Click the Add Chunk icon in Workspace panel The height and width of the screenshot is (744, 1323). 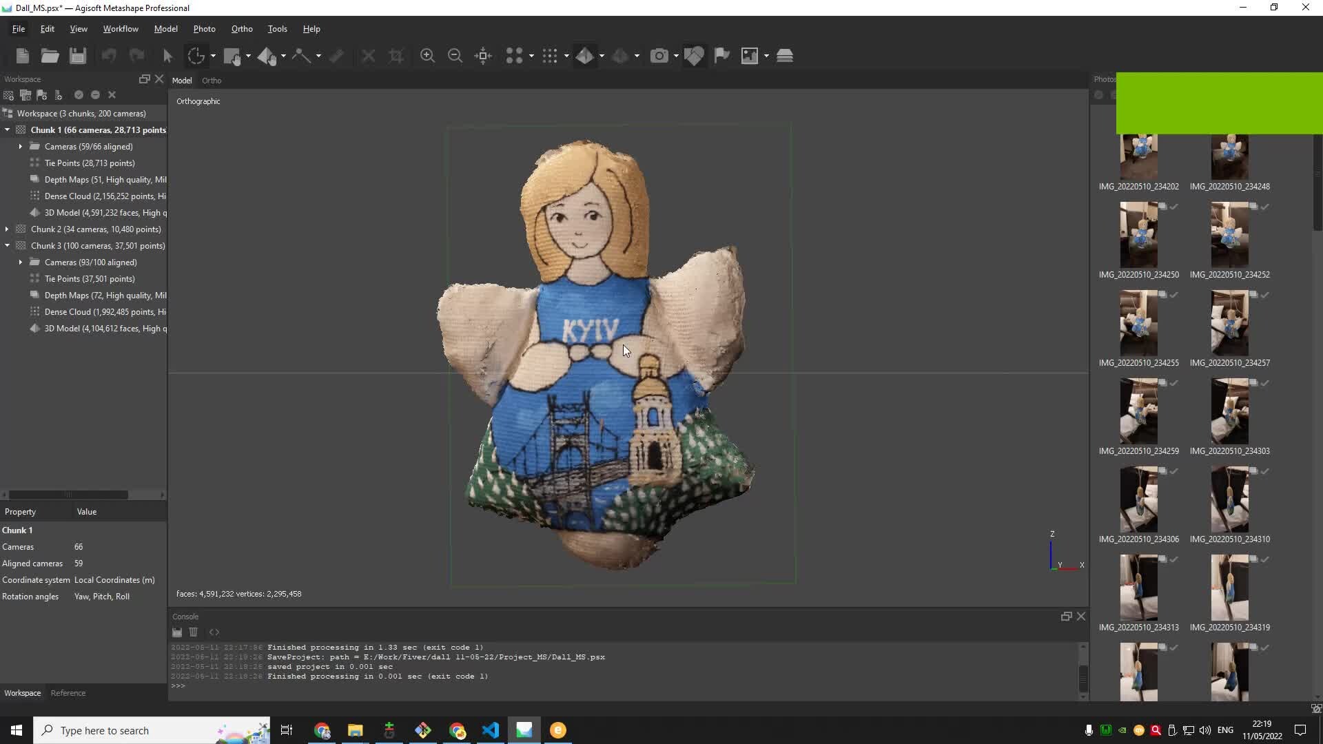click(8, 95)
